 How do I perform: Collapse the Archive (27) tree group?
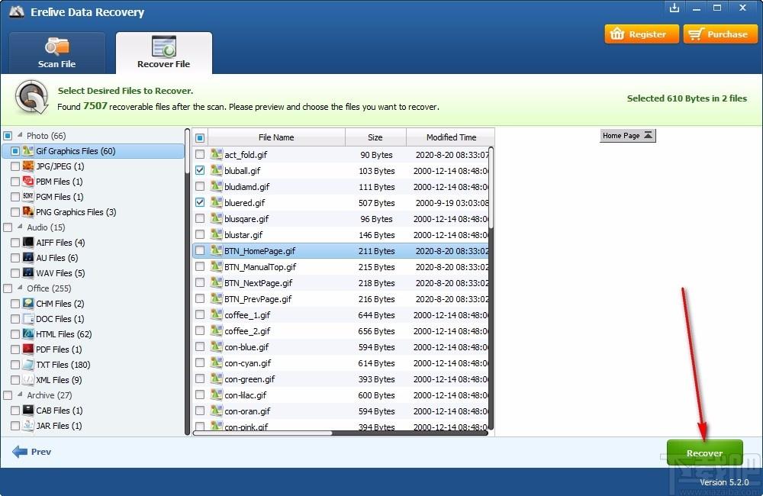pyautogui.click(x=20, y=395)
